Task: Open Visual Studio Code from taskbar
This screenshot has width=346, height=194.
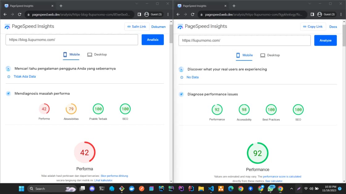Action: click(211, 189)
